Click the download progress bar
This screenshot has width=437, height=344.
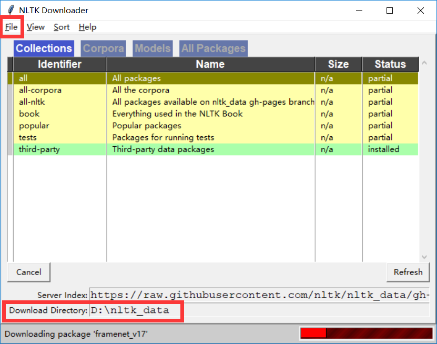(367, 333)
